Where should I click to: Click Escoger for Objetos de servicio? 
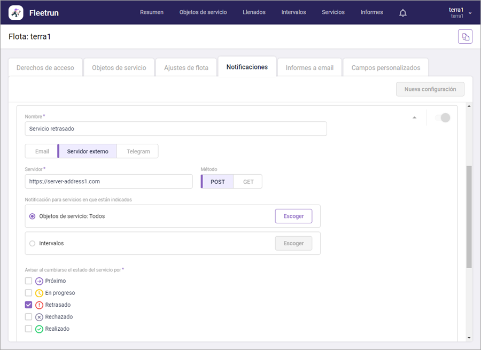tap(293, 216)
